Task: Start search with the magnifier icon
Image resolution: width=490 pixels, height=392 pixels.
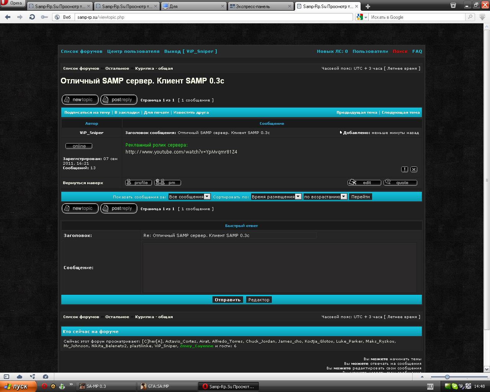Action: [470, 17]
